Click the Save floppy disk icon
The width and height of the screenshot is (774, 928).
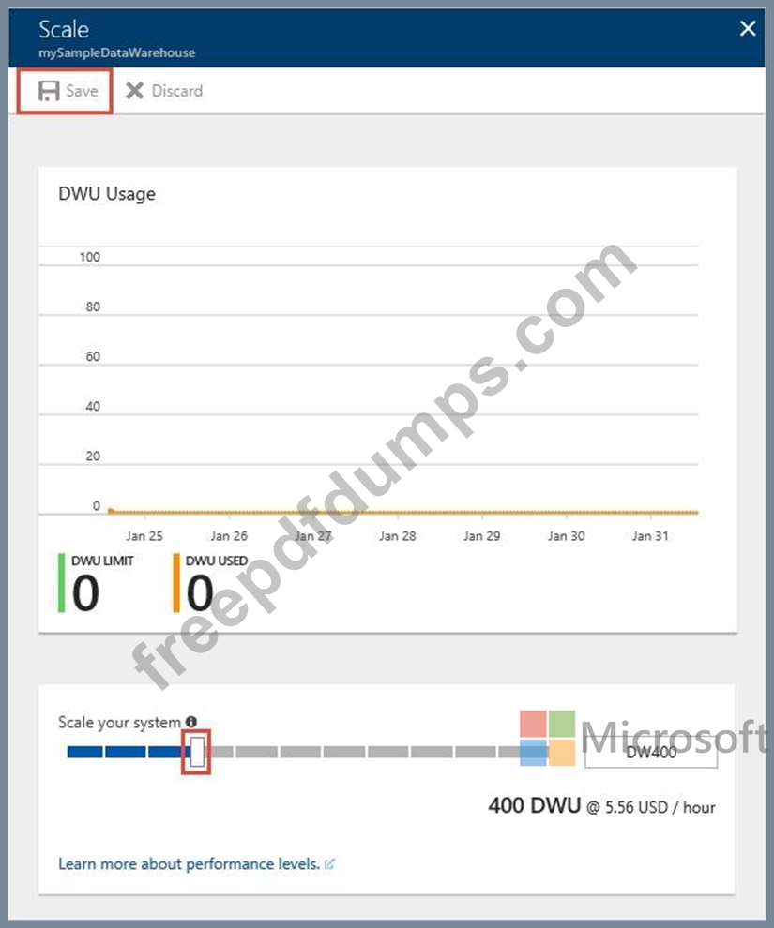pos(48,91)
